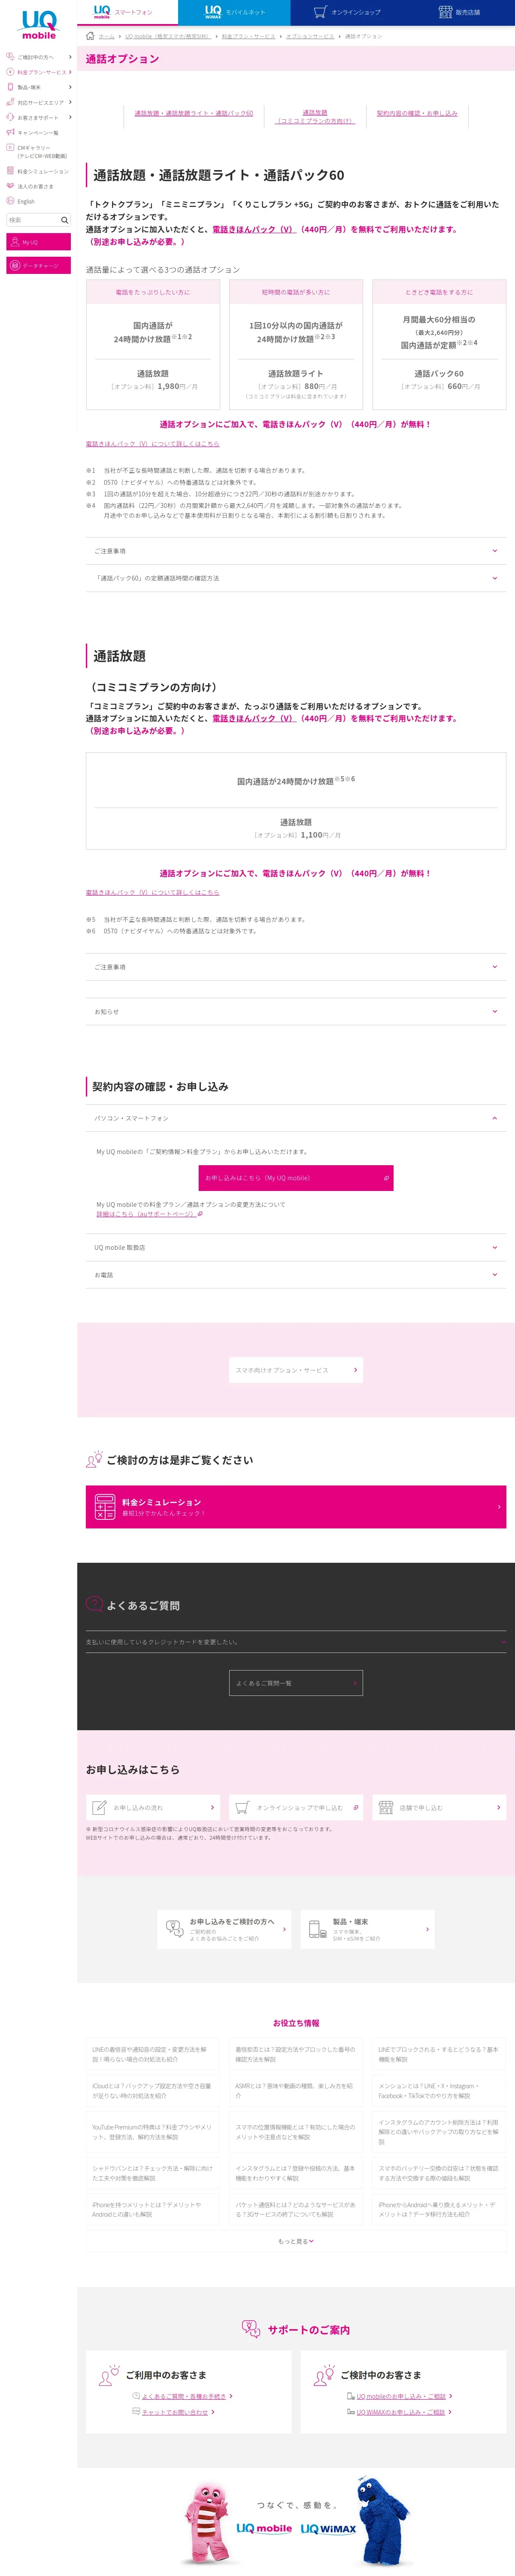Expand the first ご注意事項 accordion

296,551
